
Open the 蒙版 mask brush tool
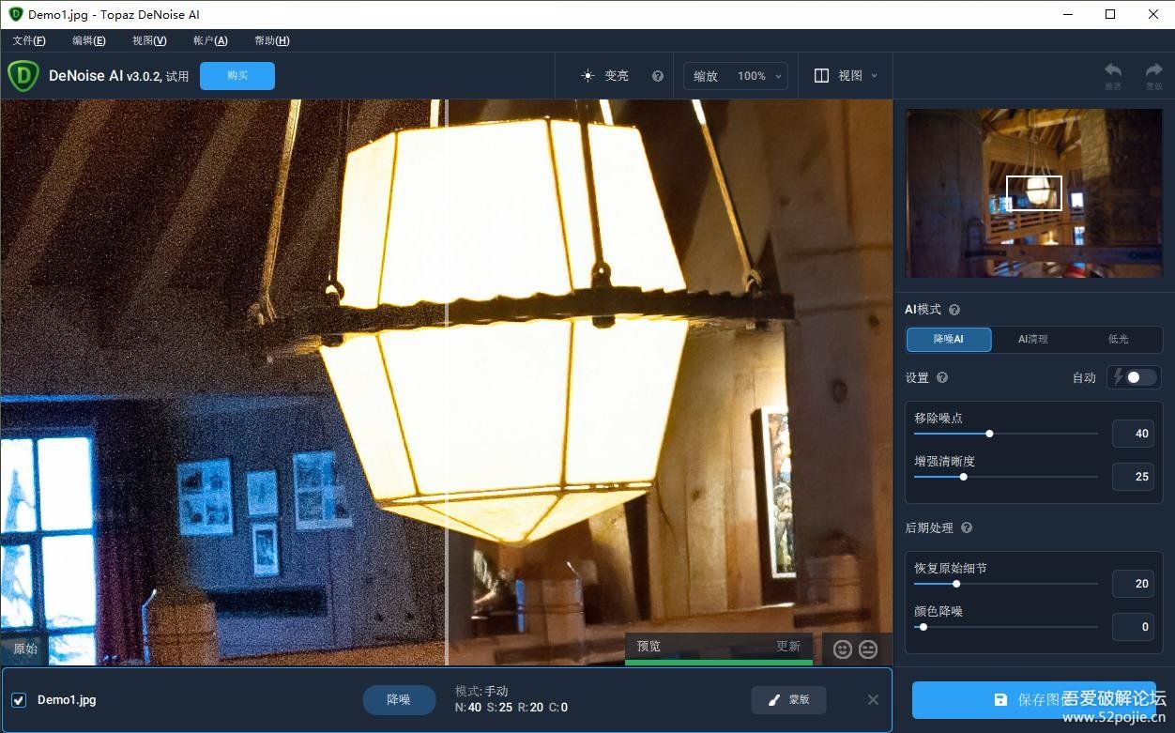coord(788,699)
